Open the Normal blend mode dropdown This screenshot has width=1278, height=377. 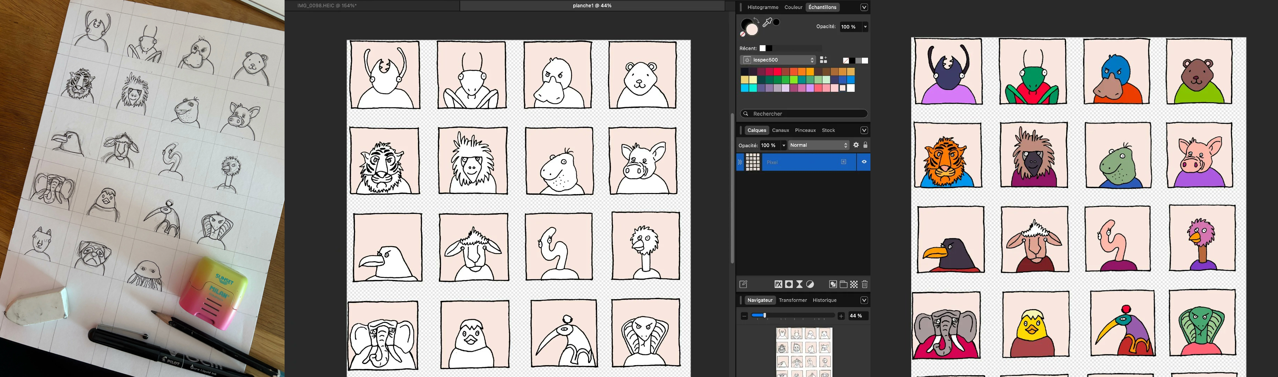tap(819, 145)
